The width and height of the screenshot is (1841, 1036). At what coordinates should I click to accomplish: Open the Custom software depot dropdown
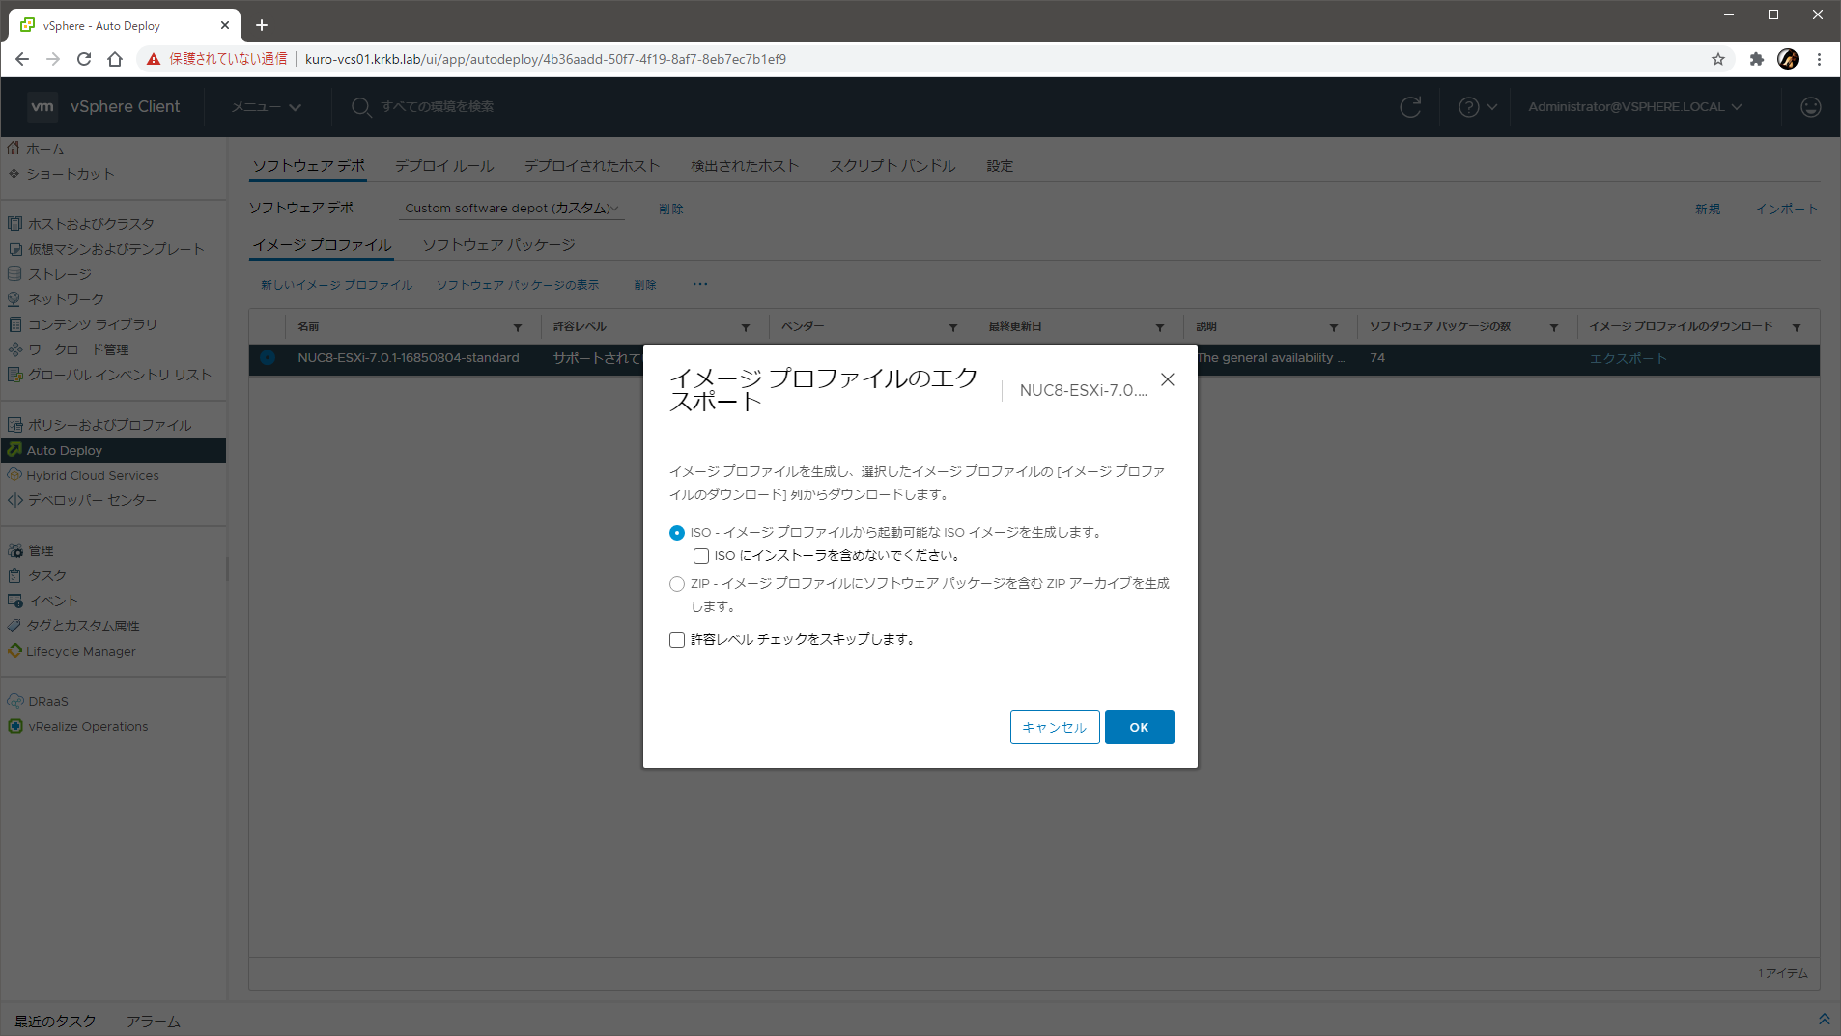[511, 209]
